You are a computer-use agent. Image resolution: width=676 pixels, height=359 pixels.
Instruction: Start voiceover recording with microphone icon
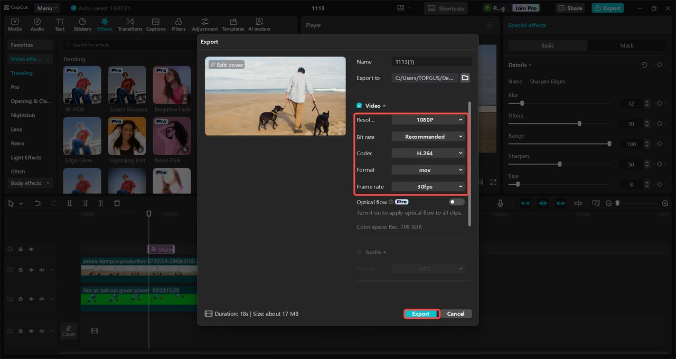click(x=501, y=203)
